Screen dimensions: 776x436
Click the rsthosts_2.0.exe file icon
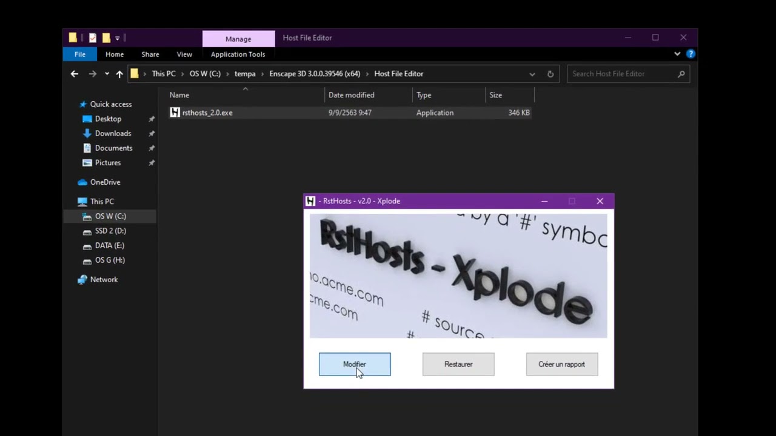[175, 113]
